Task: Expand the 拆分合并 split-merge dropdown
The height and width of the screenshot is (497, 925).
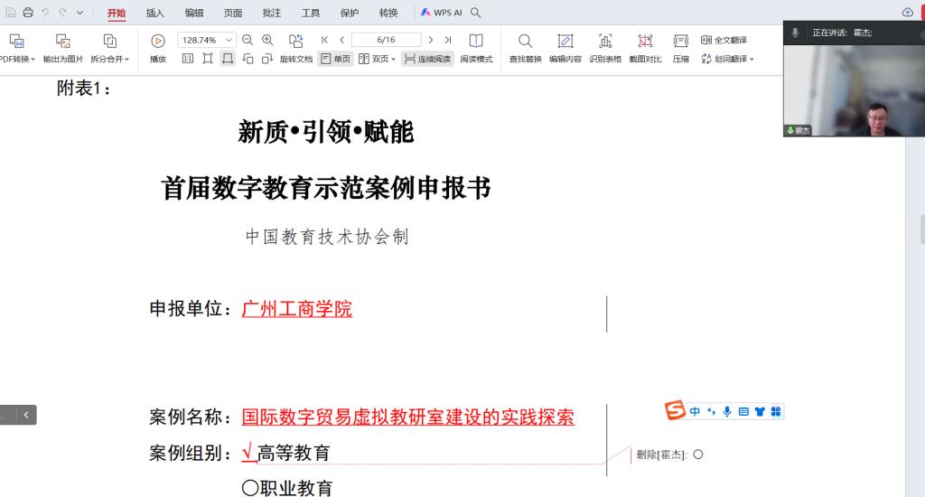Action: click(110, 59)
